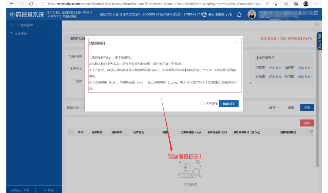
Task: Click the lock site info icon
Action: (43, 4)
